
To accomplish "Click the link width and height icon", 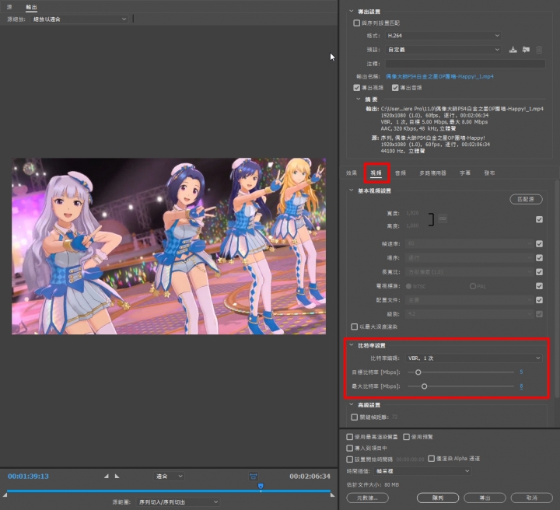I will tap(443, 218).
